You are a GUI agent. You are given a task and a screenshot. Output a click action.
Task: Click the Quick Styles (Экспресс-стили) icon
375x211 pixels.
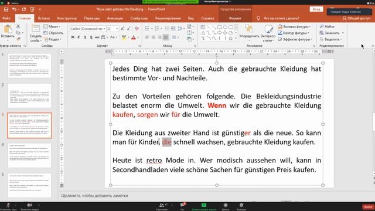(x=268, y=29)
